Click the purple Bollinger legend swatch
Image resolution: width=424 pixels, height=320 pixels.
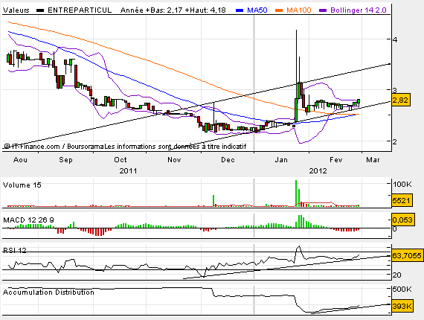tap(323, 10)
